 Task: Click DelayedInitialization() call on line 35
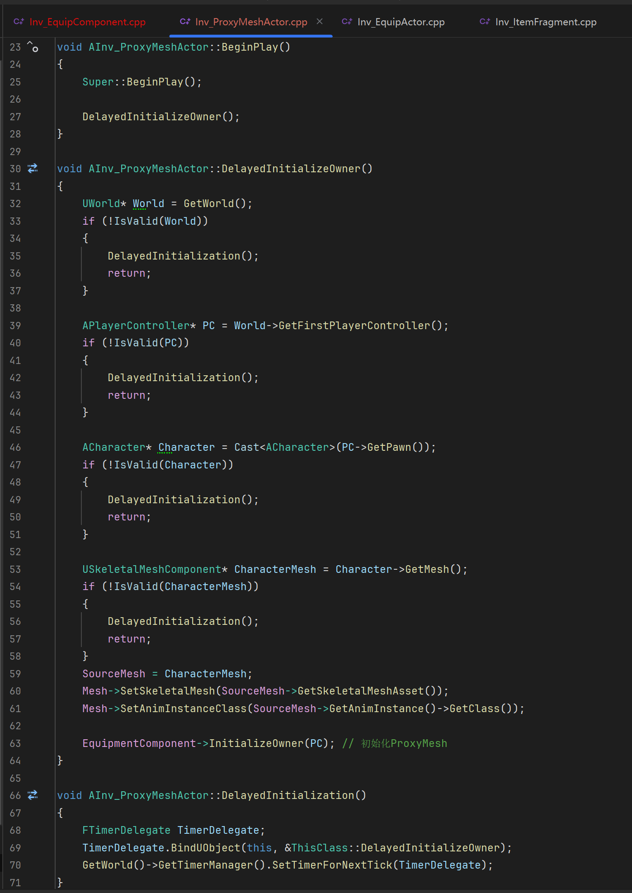click(180, 256)
